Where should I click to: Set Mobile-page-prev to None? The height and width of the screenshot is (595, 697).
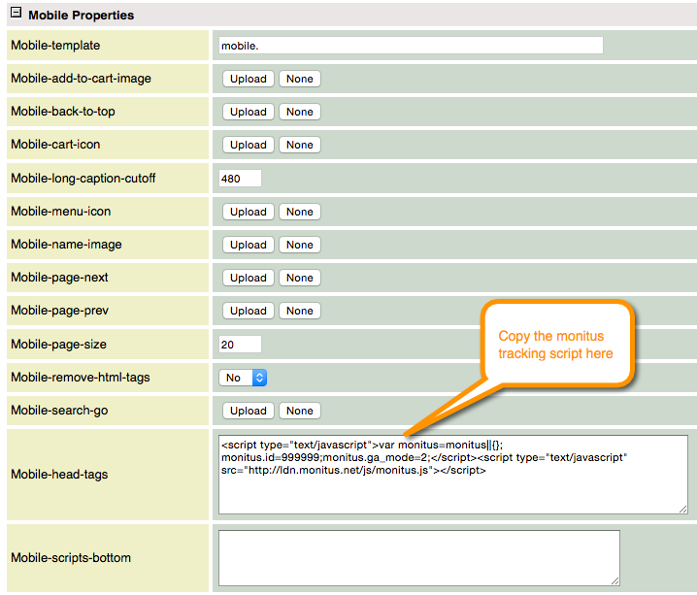300,311
